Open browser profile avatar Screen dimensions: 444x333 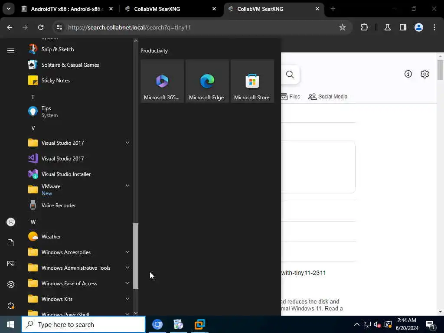419,27
